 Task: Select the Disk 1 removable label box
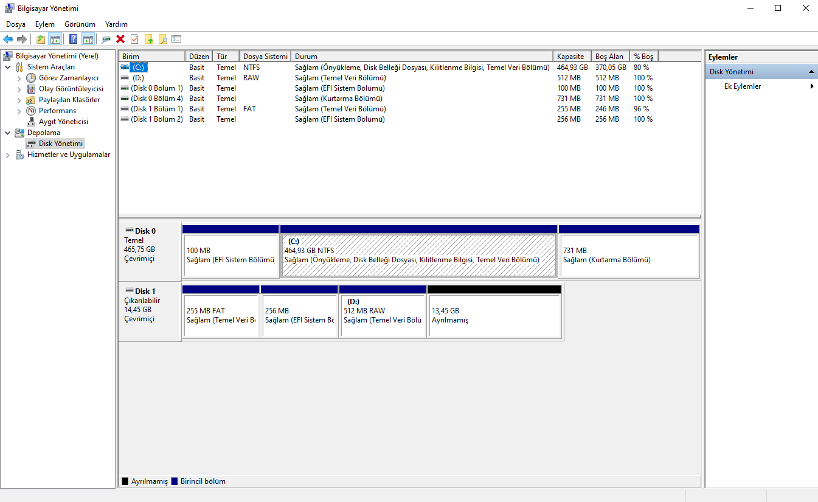(150, 311)
